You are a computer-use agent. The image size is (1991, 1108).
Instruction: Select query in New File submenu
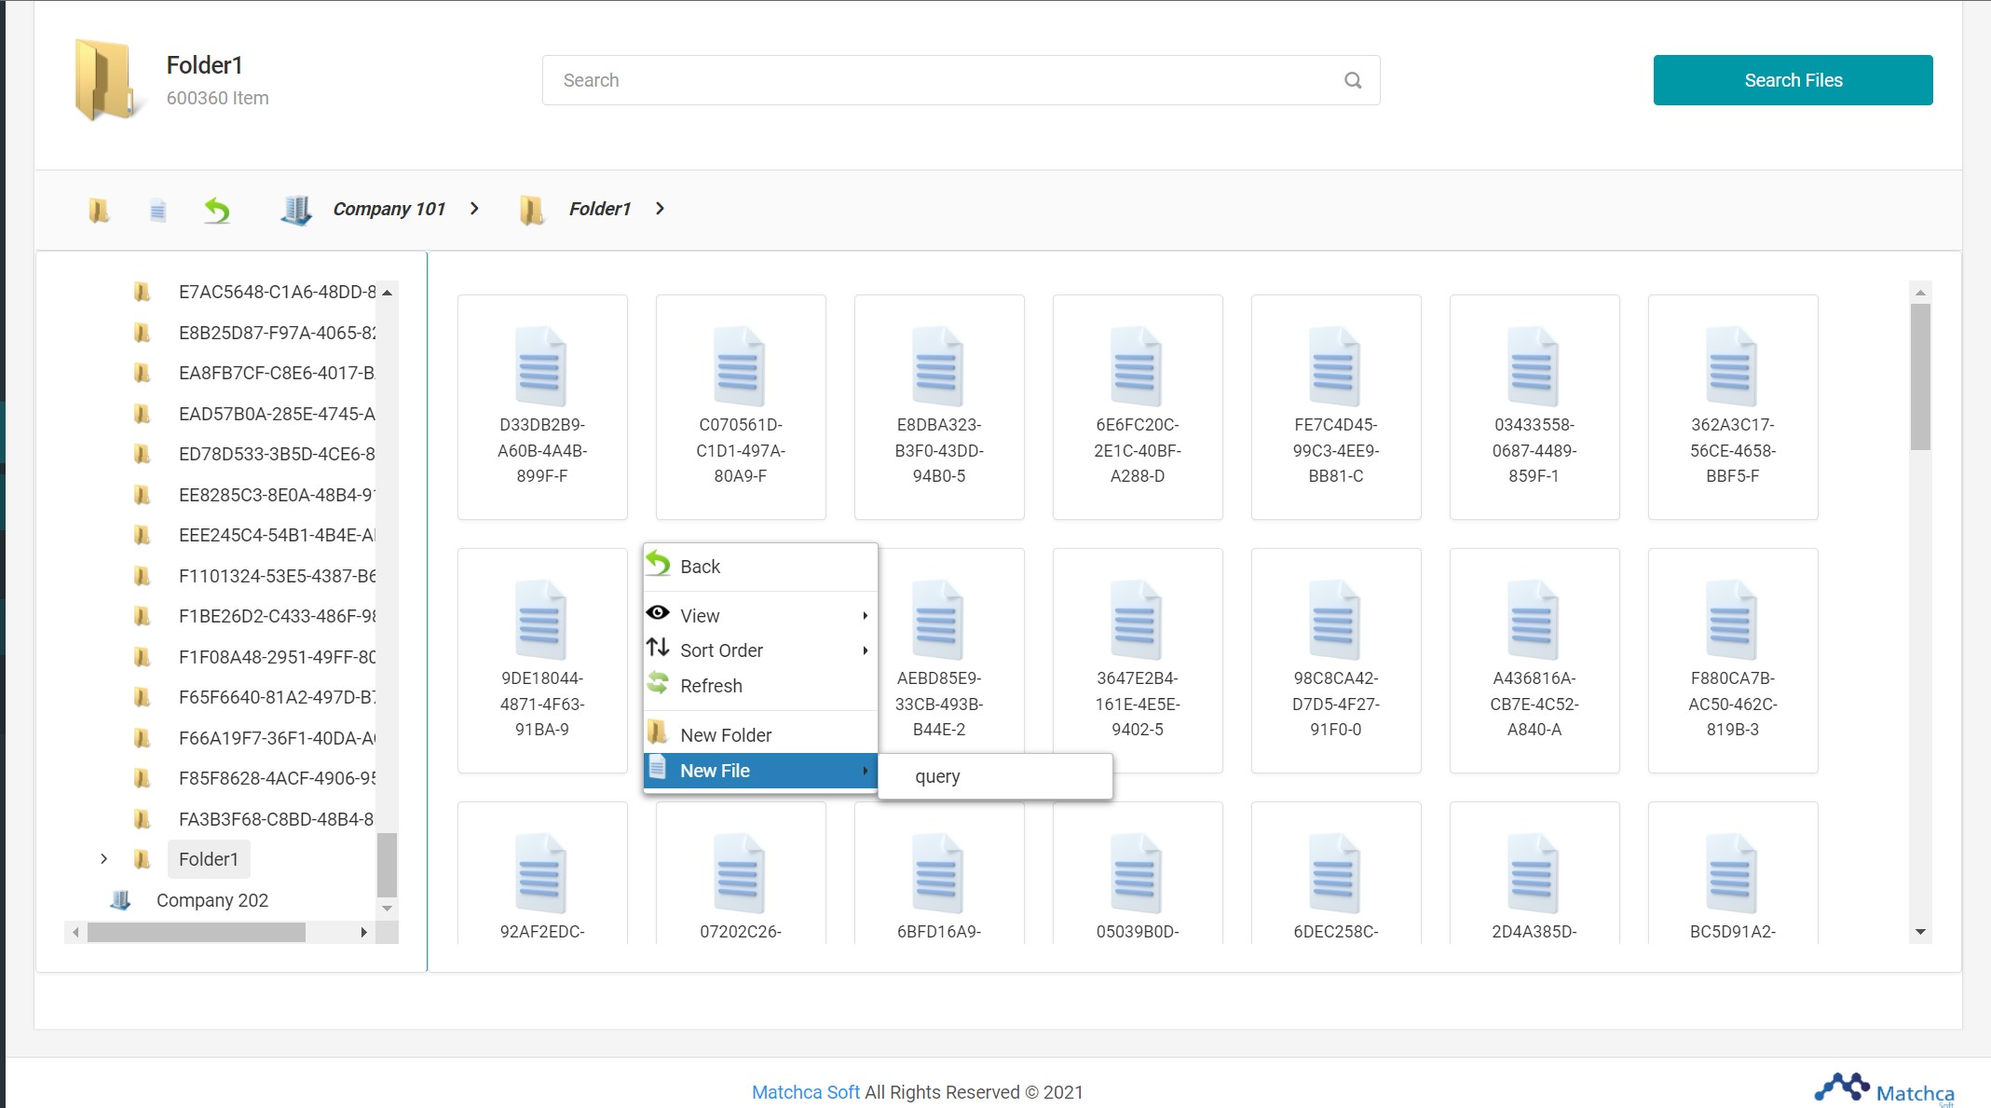[x=937, y=776]
